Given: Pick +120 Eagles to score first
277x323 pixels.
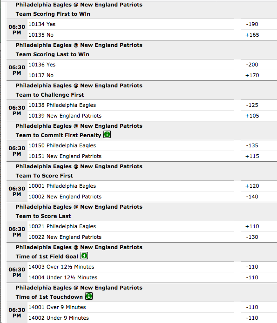Looking at the screenshot, I should point(252,186).
